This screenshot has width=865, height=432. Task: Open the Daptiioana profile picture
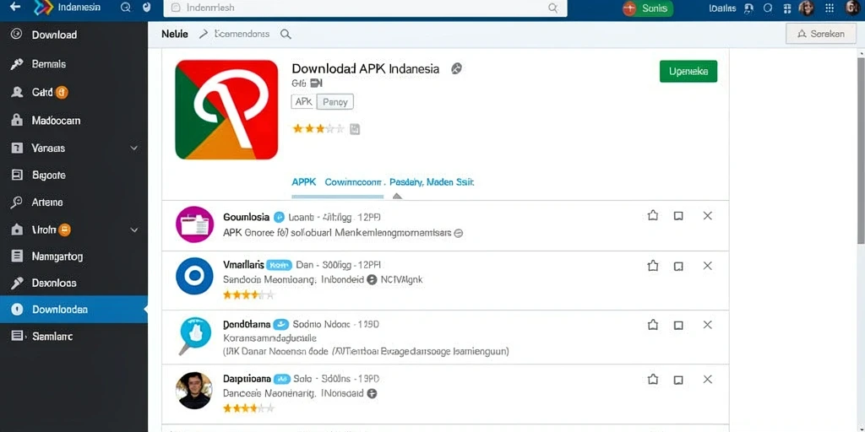point(194,390)
